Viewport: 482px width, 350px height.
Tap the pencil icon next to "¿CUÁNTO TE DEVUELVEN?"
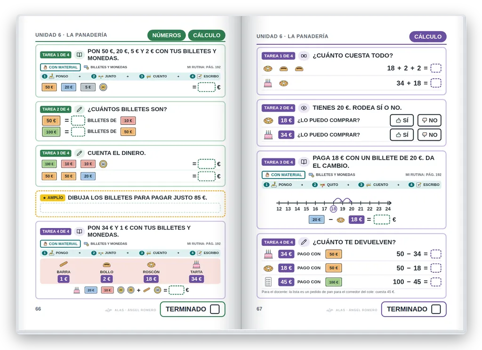304,242
